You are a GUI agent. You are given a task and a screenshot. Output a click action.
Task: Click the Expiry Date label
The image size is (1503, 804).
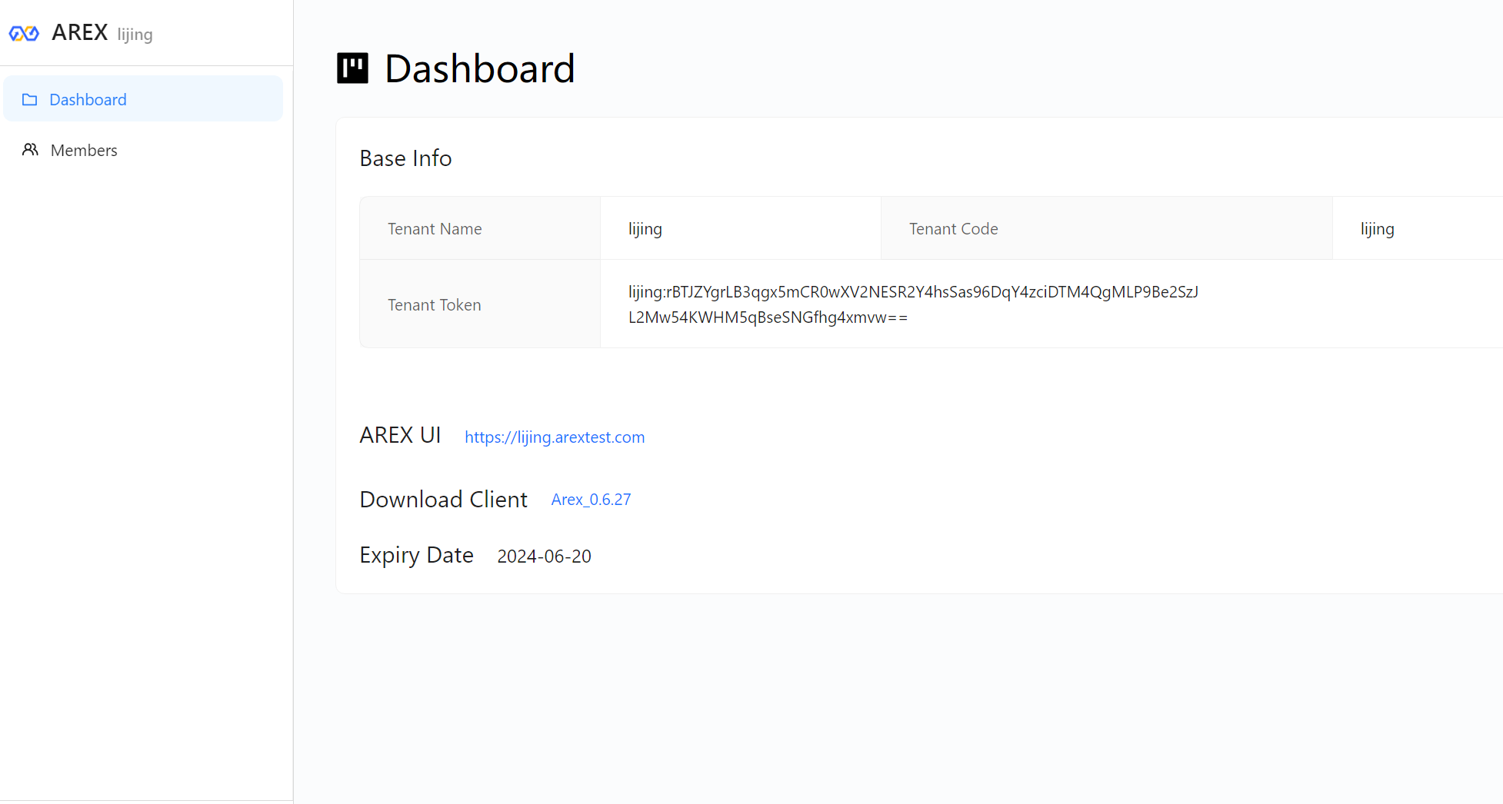pos(416,556)
